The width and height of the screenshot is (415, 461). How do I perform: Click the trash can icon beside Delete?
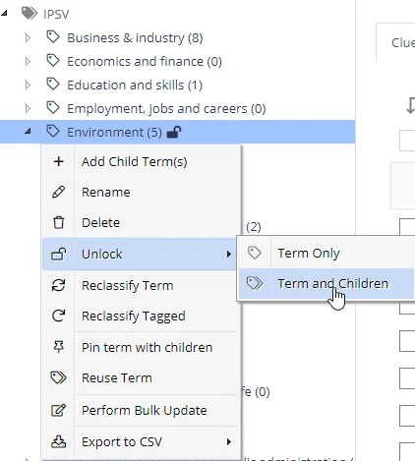click(59, 222)
